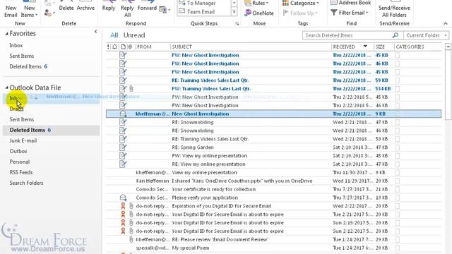
Task: Click the search magnifier icon
Action: click(x=395, y=35)
